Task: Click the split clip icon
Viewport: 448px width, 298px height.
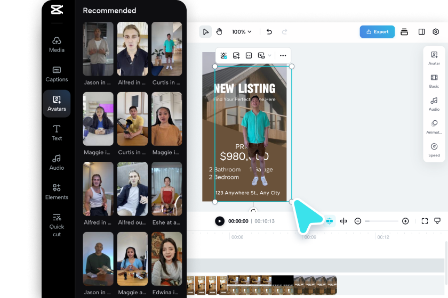Action: (x=343, y=221)
